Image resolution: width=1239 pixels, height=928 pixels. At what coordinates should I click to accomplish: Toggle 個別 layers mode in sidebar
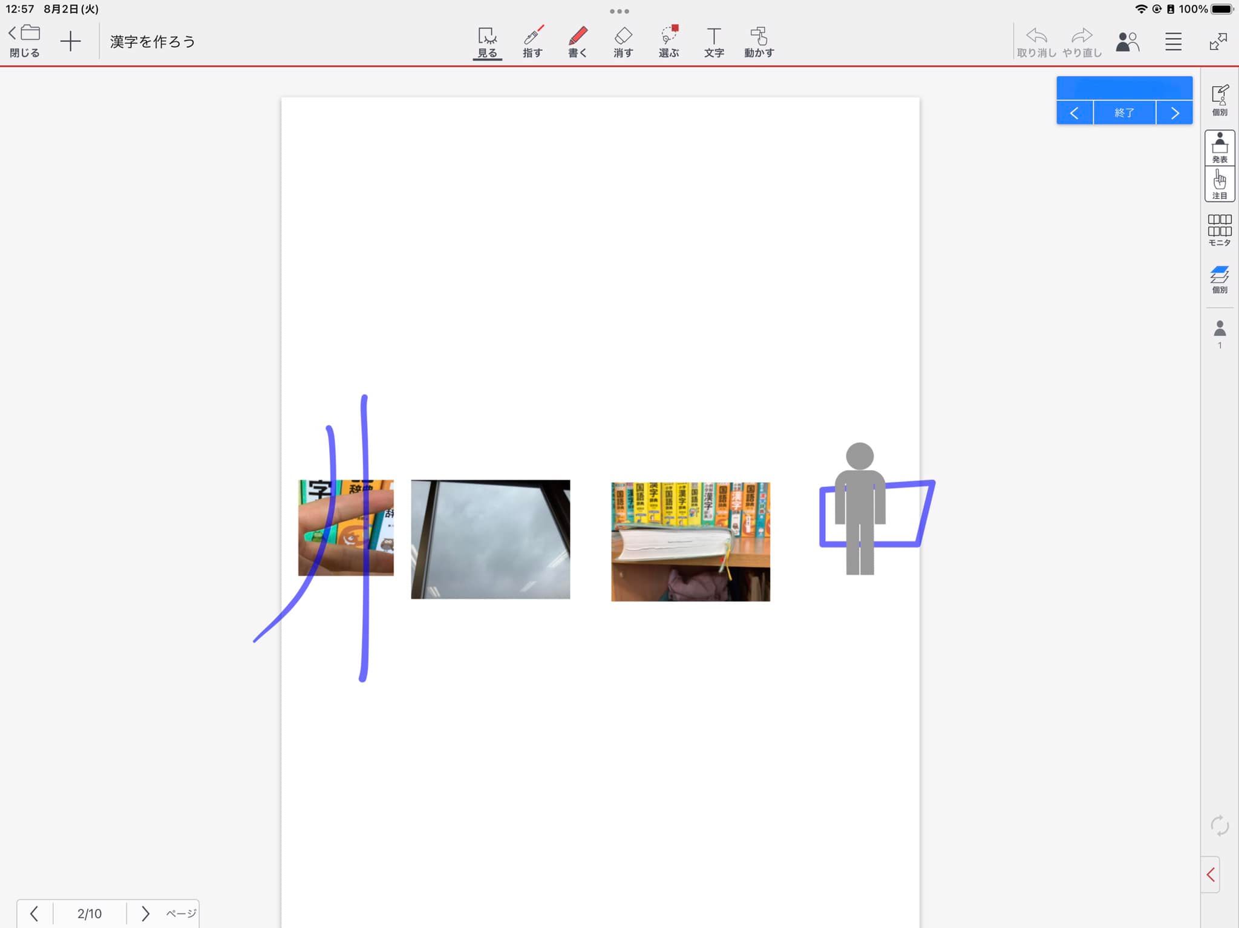[1220, 279]
